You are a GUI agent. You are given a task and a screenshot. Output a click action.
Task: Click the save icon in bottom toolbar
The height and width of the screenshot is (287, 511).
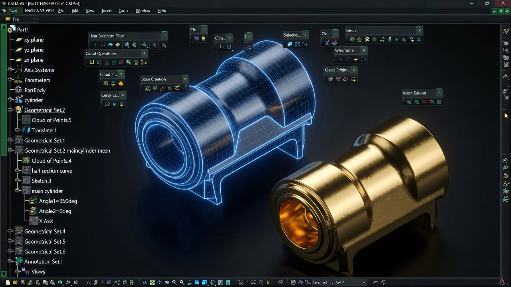(x=23, y=283)
